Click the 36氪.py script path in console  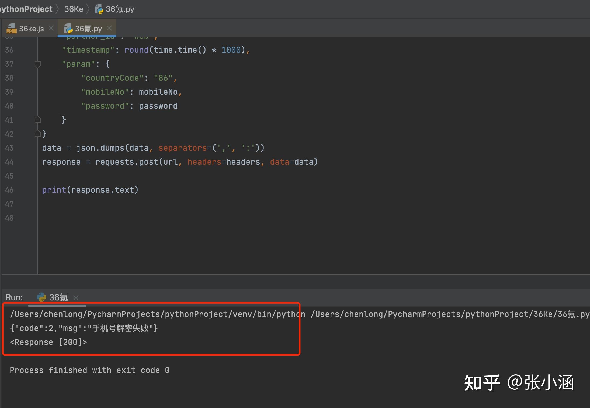[449, 314]
